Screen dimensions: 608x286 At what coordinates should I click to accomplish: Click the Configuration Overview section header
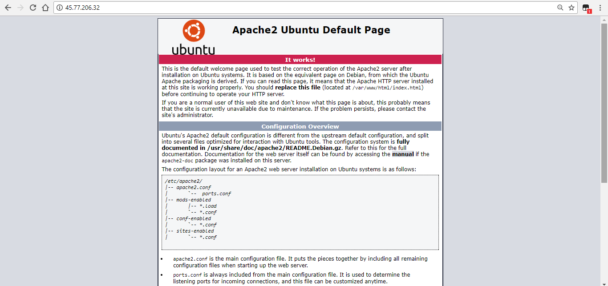[300, 126]
